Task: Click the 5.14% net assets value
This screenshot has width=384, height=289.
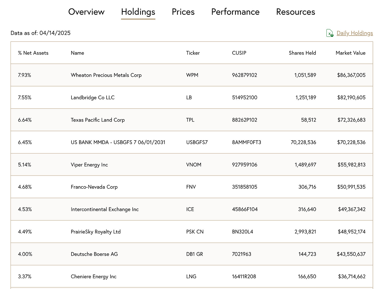Action: (25, 165)
